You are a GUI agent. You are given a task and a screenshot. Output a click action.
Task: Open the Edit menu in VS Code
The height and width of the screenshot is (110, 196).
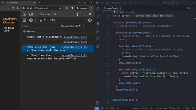pyautogui.click(x=107, y=3)
